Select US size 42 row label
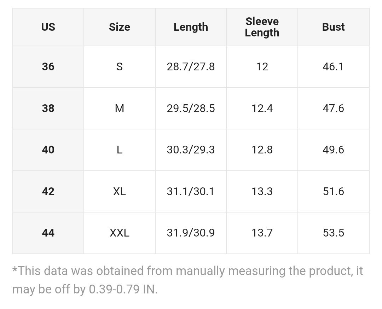The width and height of the screenshot is (382, 309). [48, 191]
